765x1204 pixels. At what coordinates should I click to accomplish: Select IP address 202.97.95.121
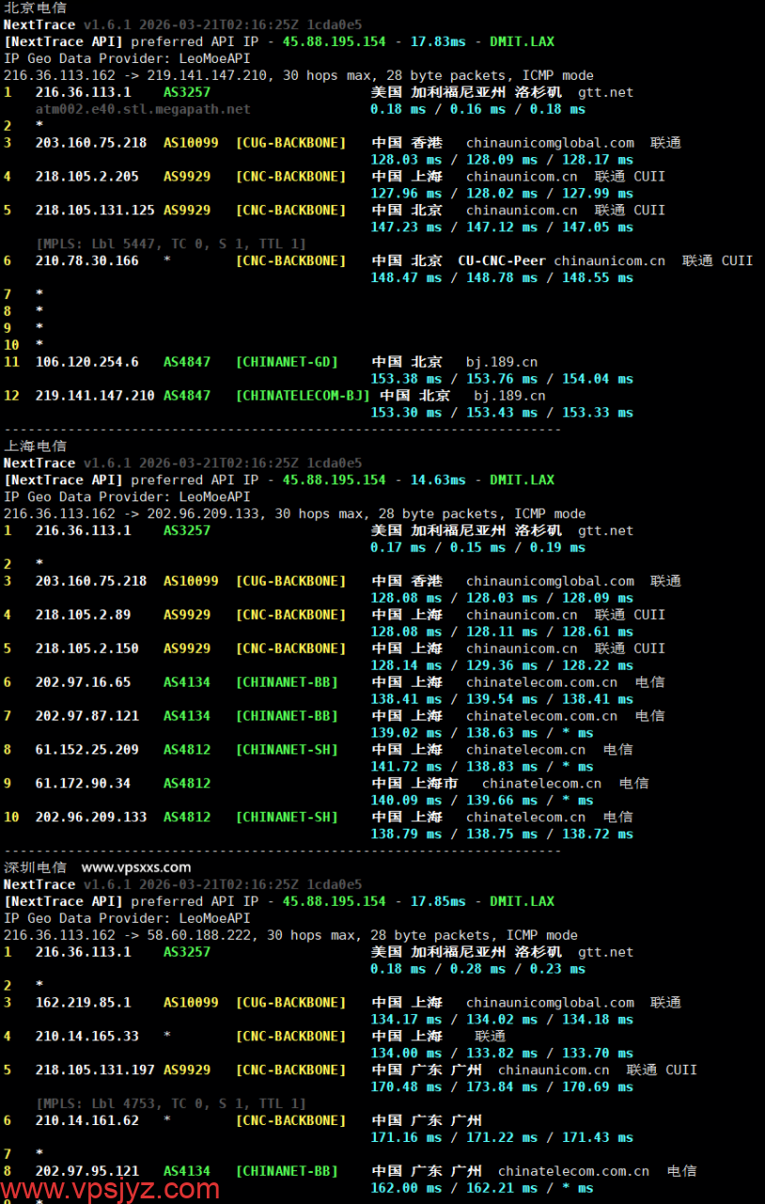coord(86,1172)
